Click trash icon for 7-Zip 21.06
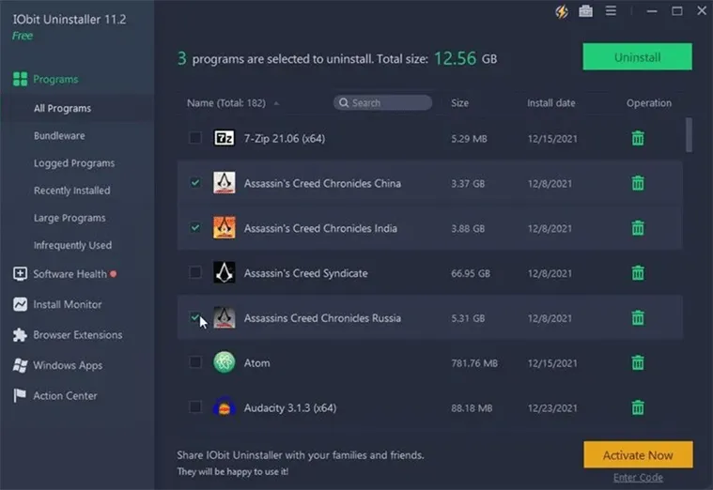Screen dimensions: 713x490 point(638,138)
